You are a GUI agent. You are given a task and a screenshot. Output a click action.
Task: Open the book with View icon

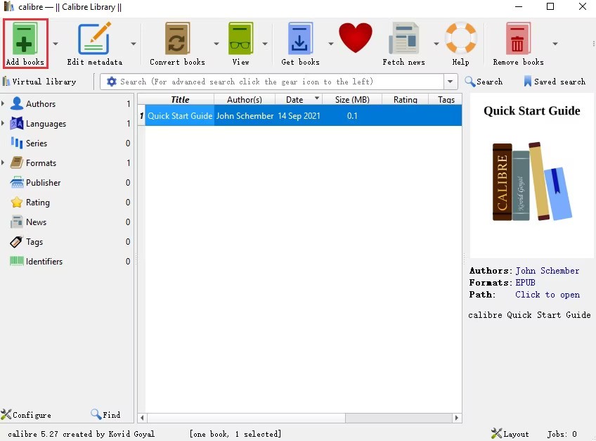240,39
